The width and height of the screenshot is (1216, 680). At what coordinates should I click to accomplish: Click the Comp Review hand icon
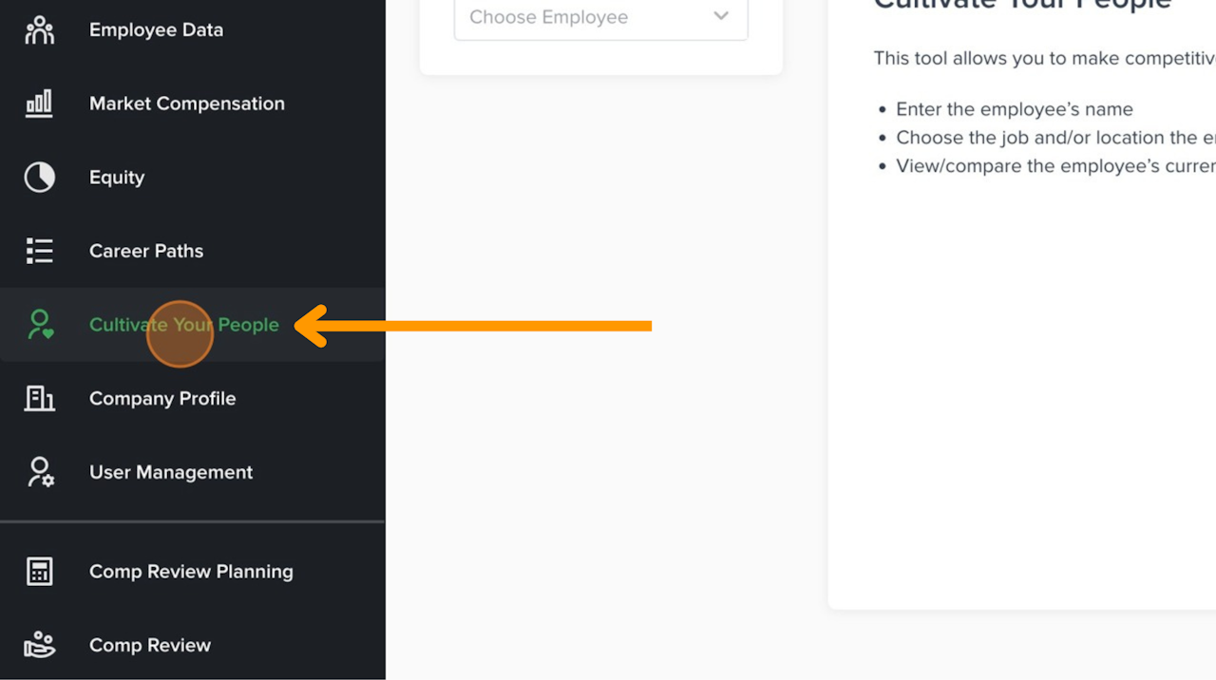[39, 645]
